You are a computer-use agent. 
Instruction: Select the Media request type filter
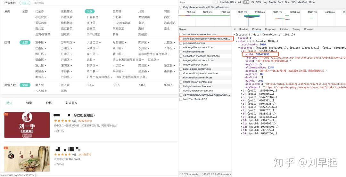[272, 2]
